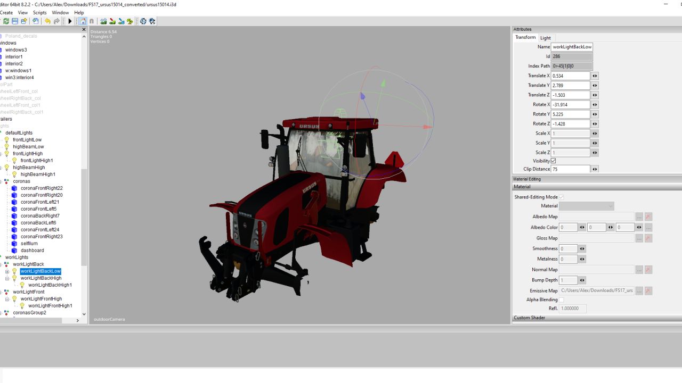Switch to the Transform tab
The height and width of the screenshot is (383, 682).
click(525, 37)
